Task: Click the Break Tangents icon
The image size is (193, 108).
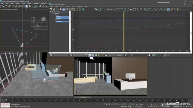Action: click(172, 9)
